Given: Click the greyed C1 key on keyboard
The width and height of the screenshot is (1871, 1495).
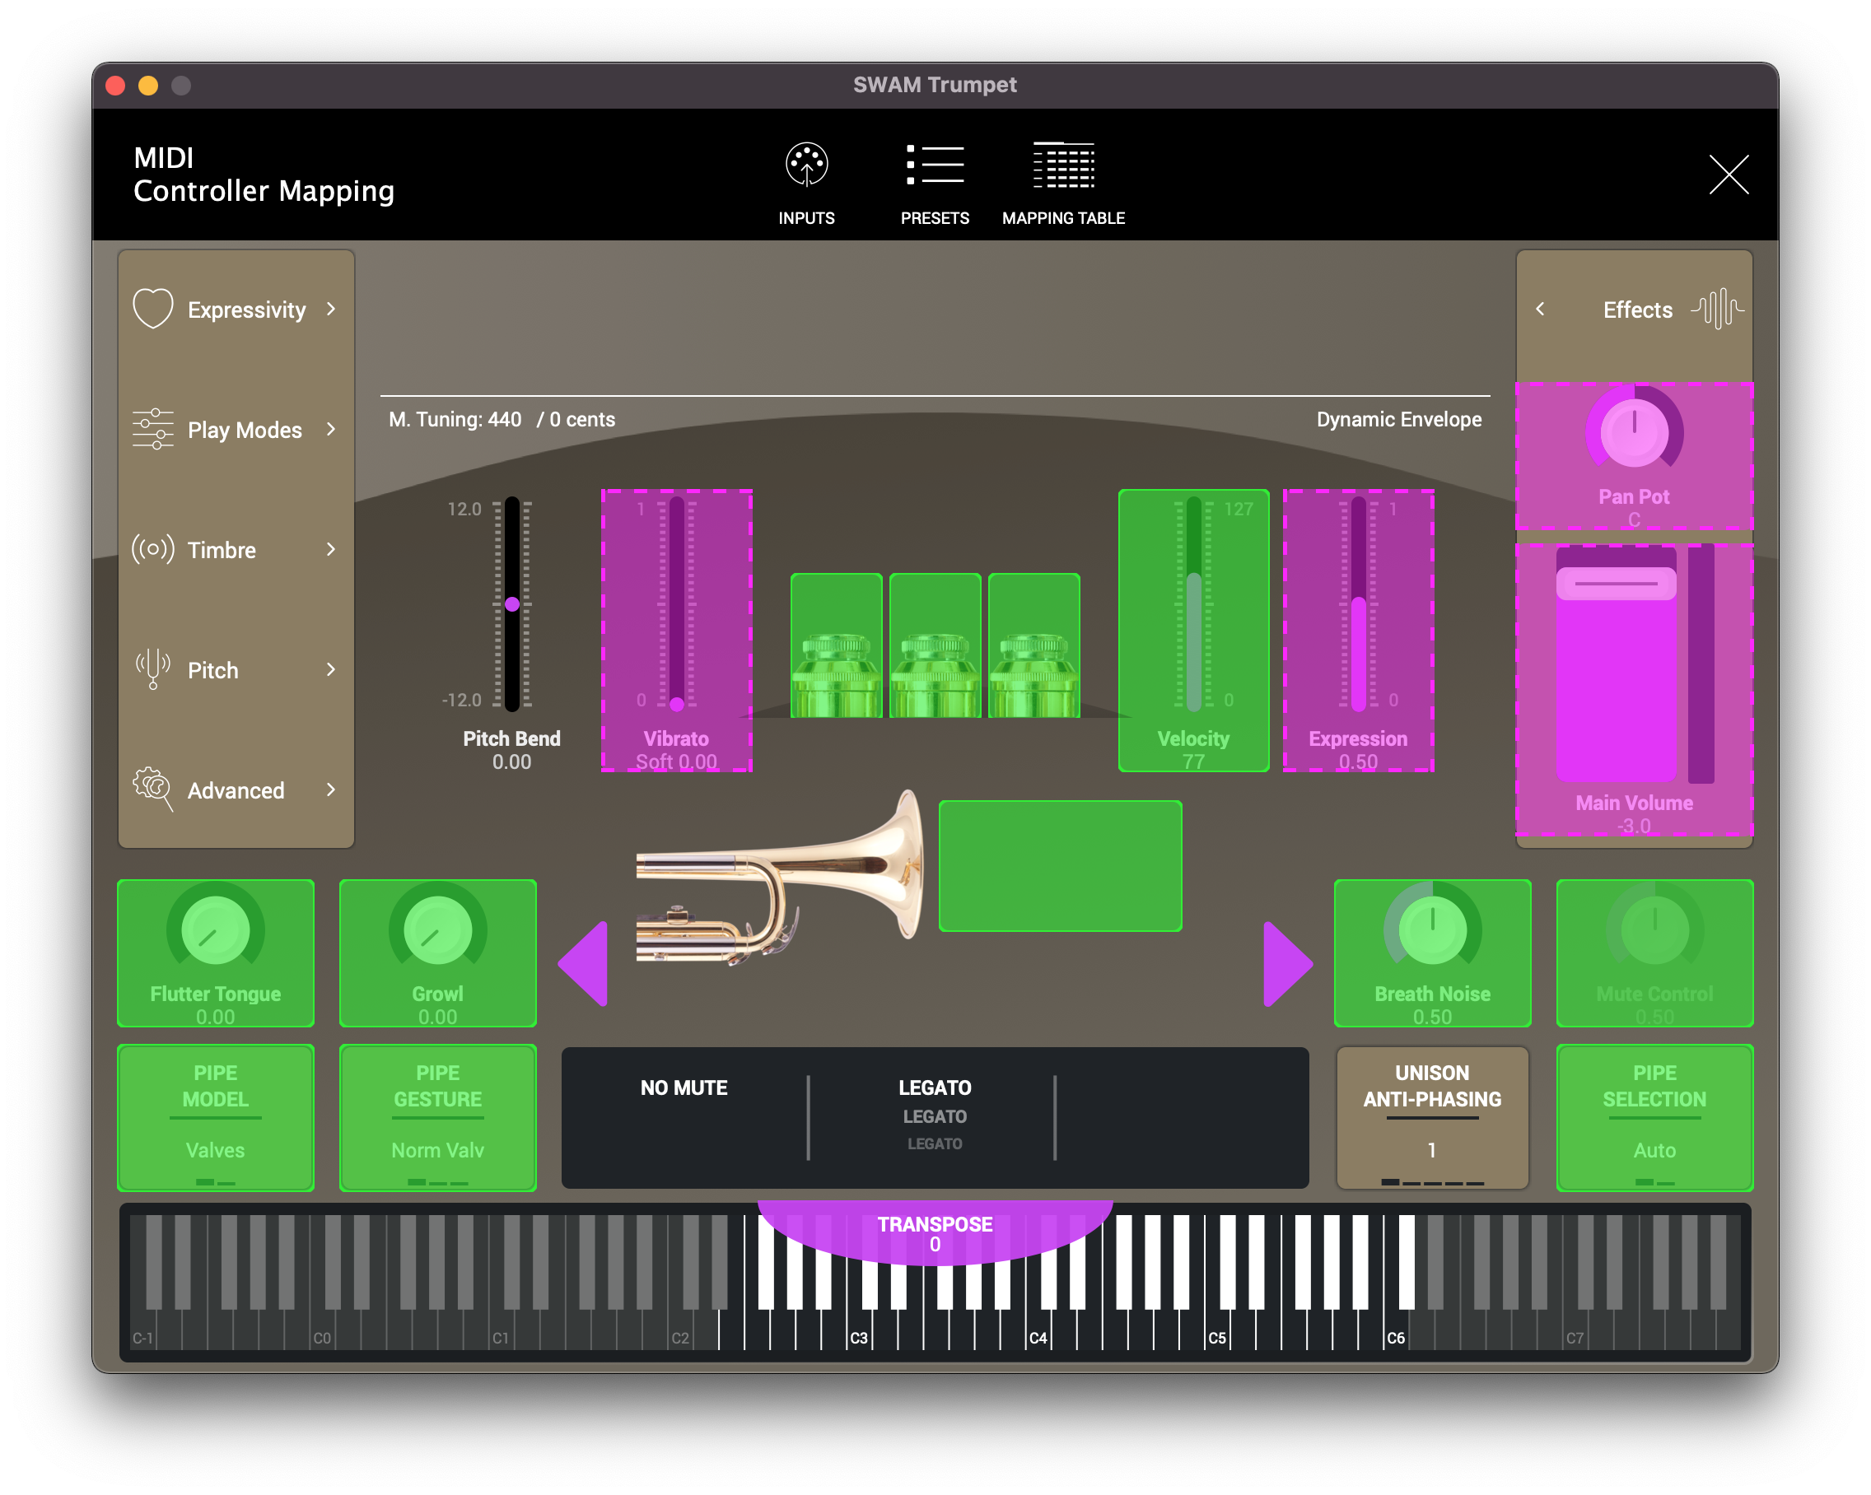Looking at the screenshot, I should click(x=500, y=1330).
